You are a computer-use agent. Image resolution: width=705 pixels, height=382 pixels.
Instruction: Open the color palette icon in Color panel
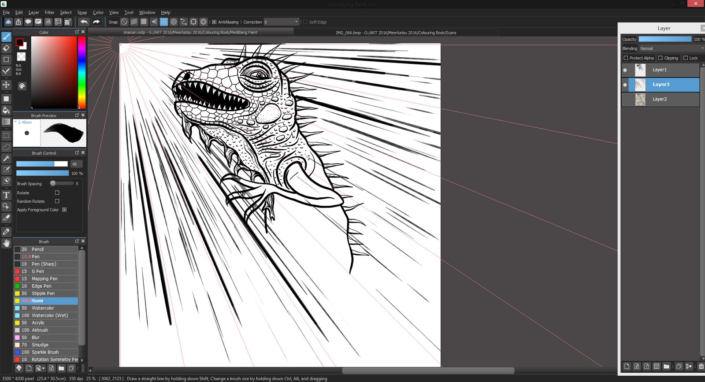[x=22, y=86]
